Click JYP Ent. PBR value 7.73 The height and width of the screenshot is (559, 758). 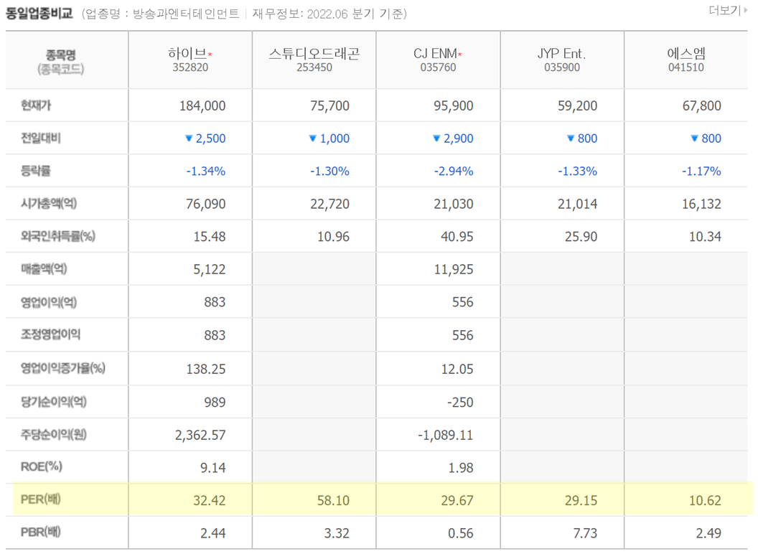585,533
